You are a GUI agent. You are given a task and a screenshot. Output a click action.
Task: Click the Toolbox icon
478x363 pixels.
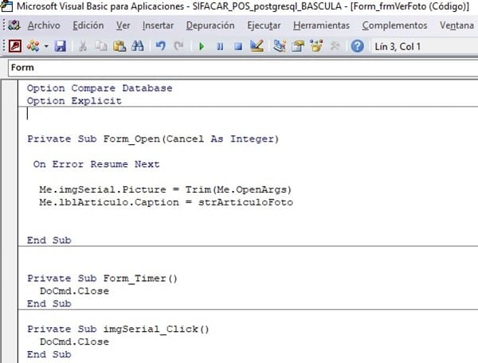point(335,46)
